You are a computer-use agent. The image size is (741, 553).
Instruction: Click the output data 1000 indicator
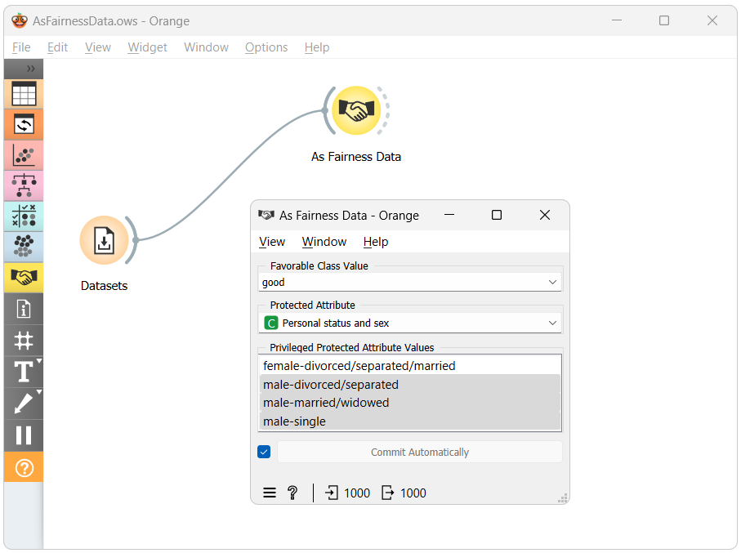404,493
